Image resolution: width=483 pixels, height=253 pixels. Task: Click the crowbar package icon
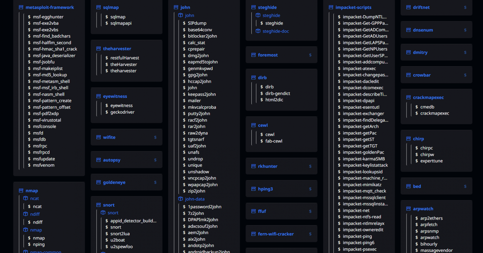click(408, 75)
